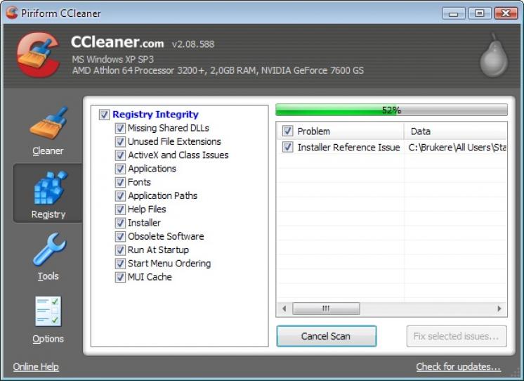Screen dimensions: 524x381
Task: Open the Options checklist icon
Action: pos(48,311)
